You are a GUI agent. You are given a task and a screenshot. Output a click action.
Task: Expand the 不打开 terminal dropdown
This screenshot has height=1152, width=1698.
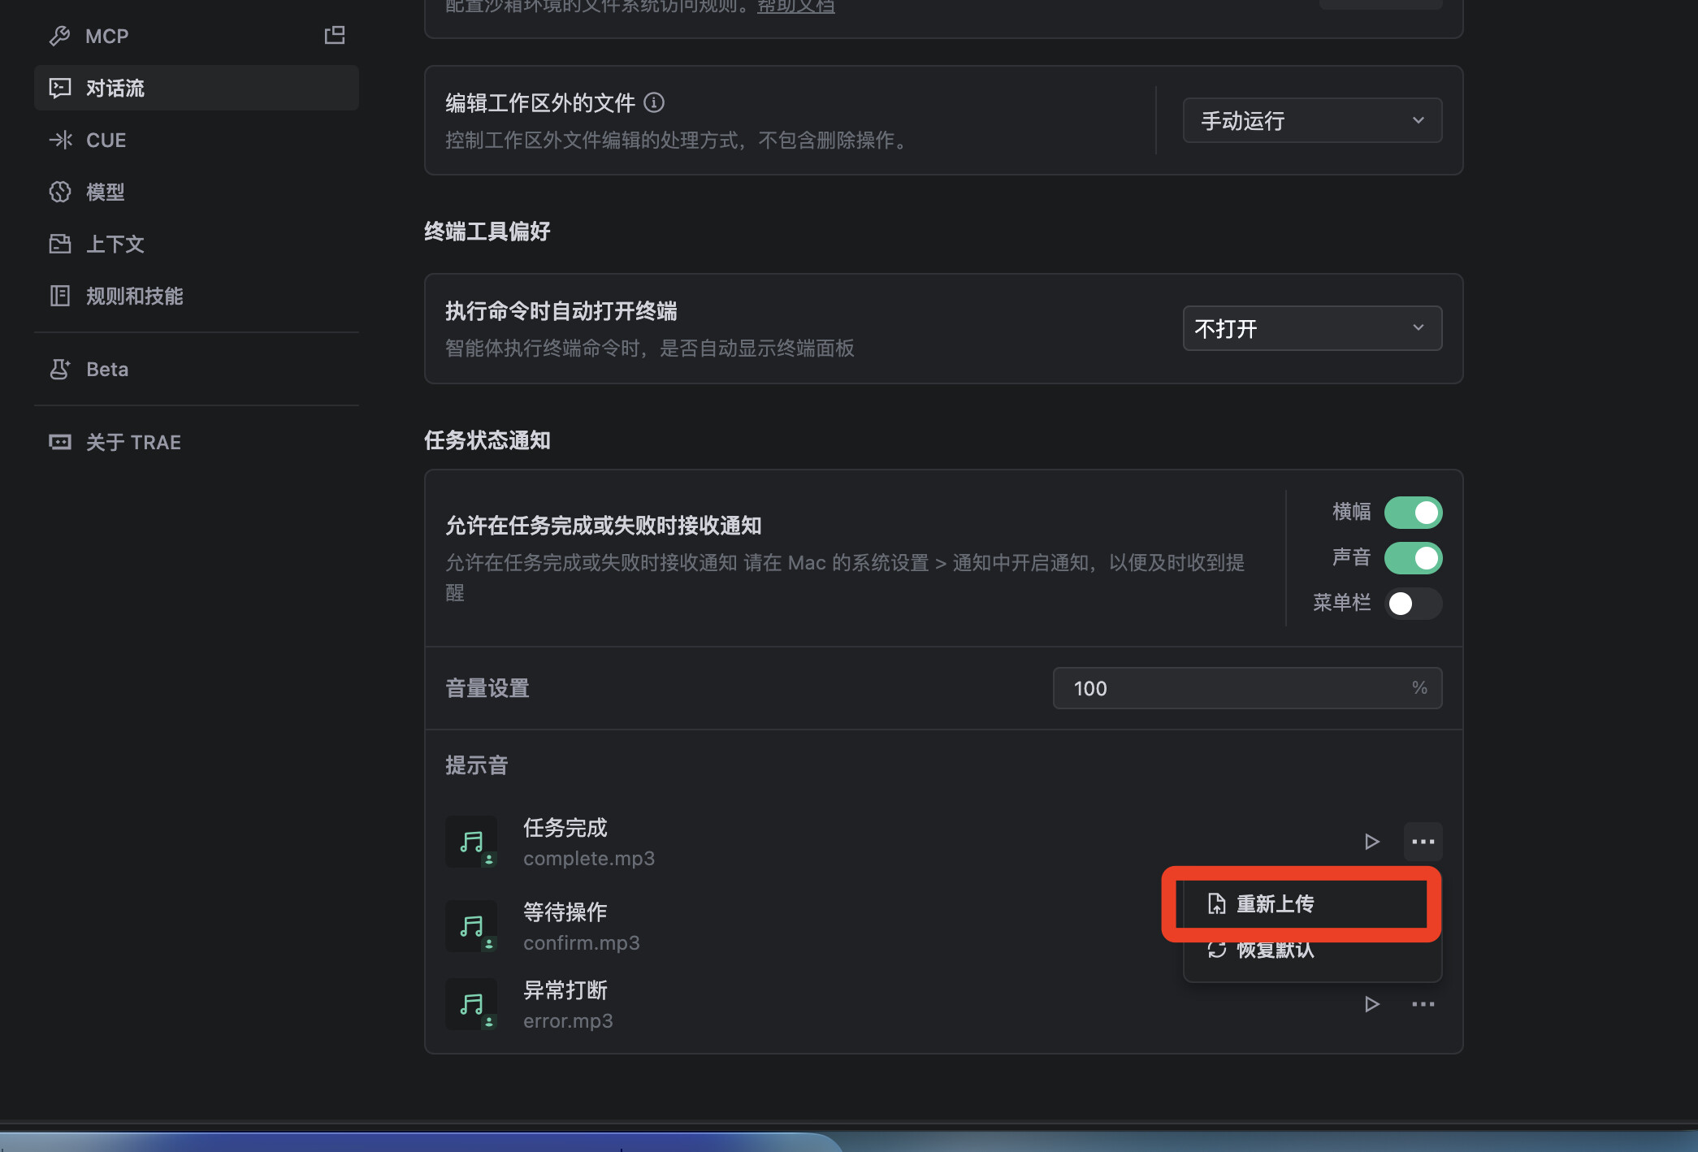[x=1312, y=328]
